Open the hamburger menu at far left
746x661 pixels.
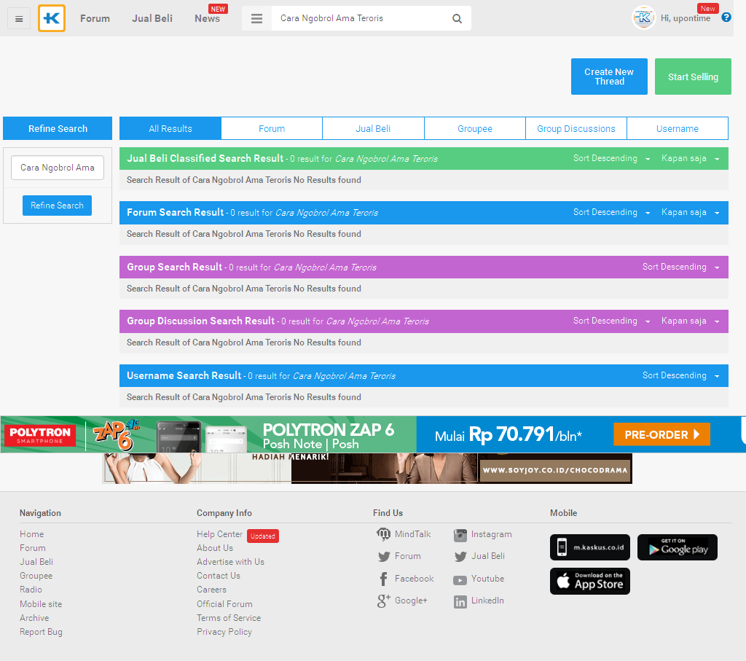[x=19, y=18]
